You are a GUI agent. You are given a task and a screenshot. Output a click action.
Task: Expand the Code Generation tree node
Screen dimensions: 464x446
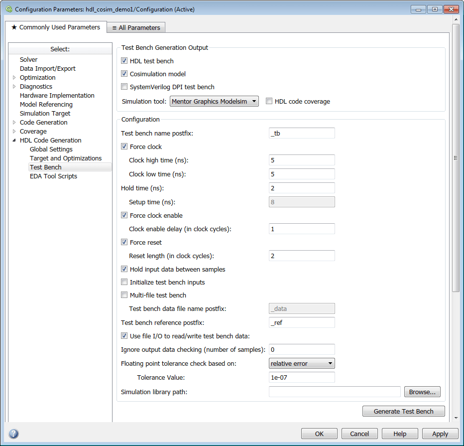pos(14,122)
